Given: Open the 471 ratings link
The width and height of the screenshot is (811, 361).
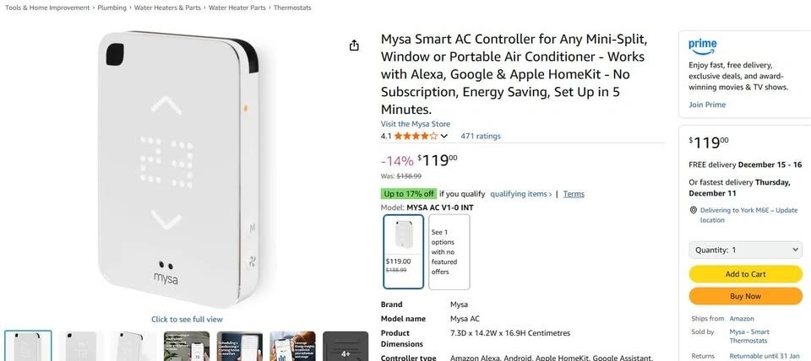Looking at the screenshot, I should (x=481, y=136).
